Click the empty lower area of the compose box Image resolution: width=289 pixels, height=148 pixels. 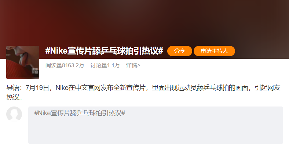coord(156,132)
